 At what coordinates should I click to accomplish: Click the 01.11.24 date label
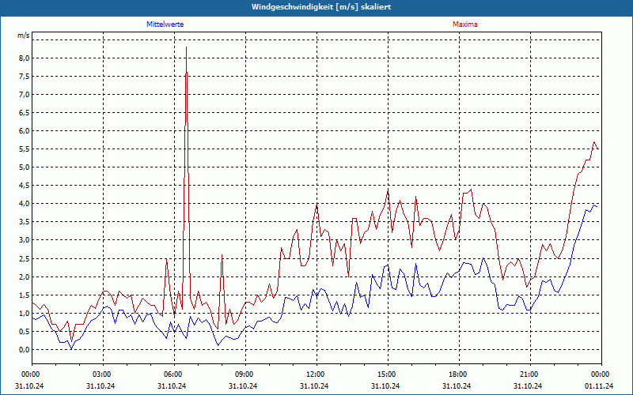[599, 386]
